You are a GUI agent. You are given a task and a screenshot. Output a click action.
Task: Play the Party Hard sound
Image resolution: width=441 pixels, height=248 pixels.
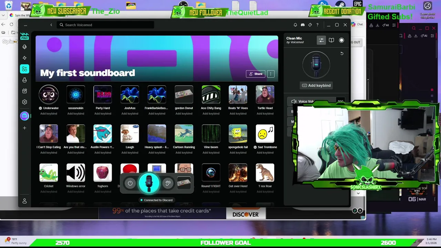[103, 94]
